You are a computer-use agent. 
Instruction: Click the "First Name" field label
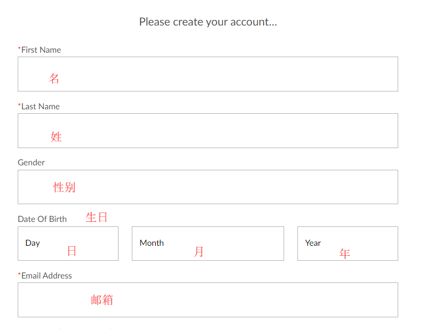[x=41, y=50]
